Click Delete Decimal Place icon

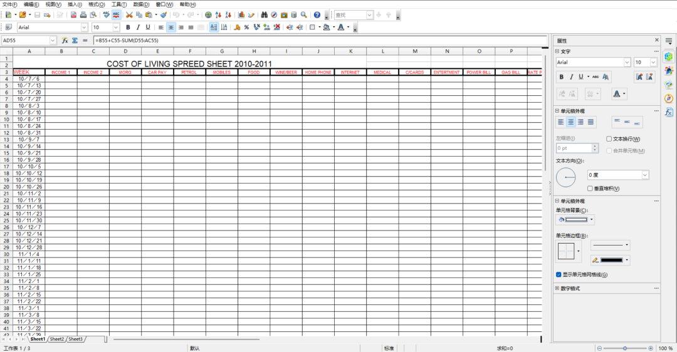(x=277, y=27)
